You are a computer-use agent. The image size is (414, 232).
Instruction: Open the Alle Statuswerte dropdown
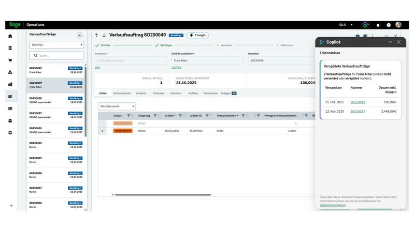117,106
